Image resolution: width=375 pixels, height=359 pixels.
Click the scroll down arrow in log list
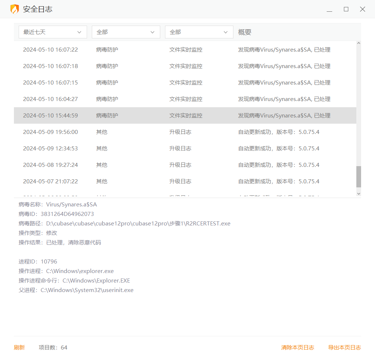click(359, 194)
